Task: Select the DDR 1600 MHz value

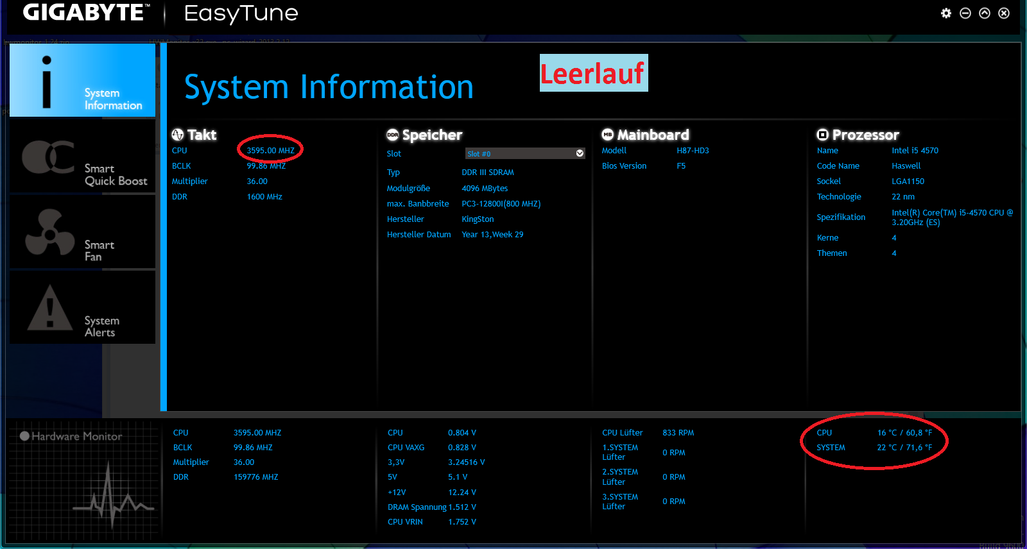Action: (x=264, y=197)
